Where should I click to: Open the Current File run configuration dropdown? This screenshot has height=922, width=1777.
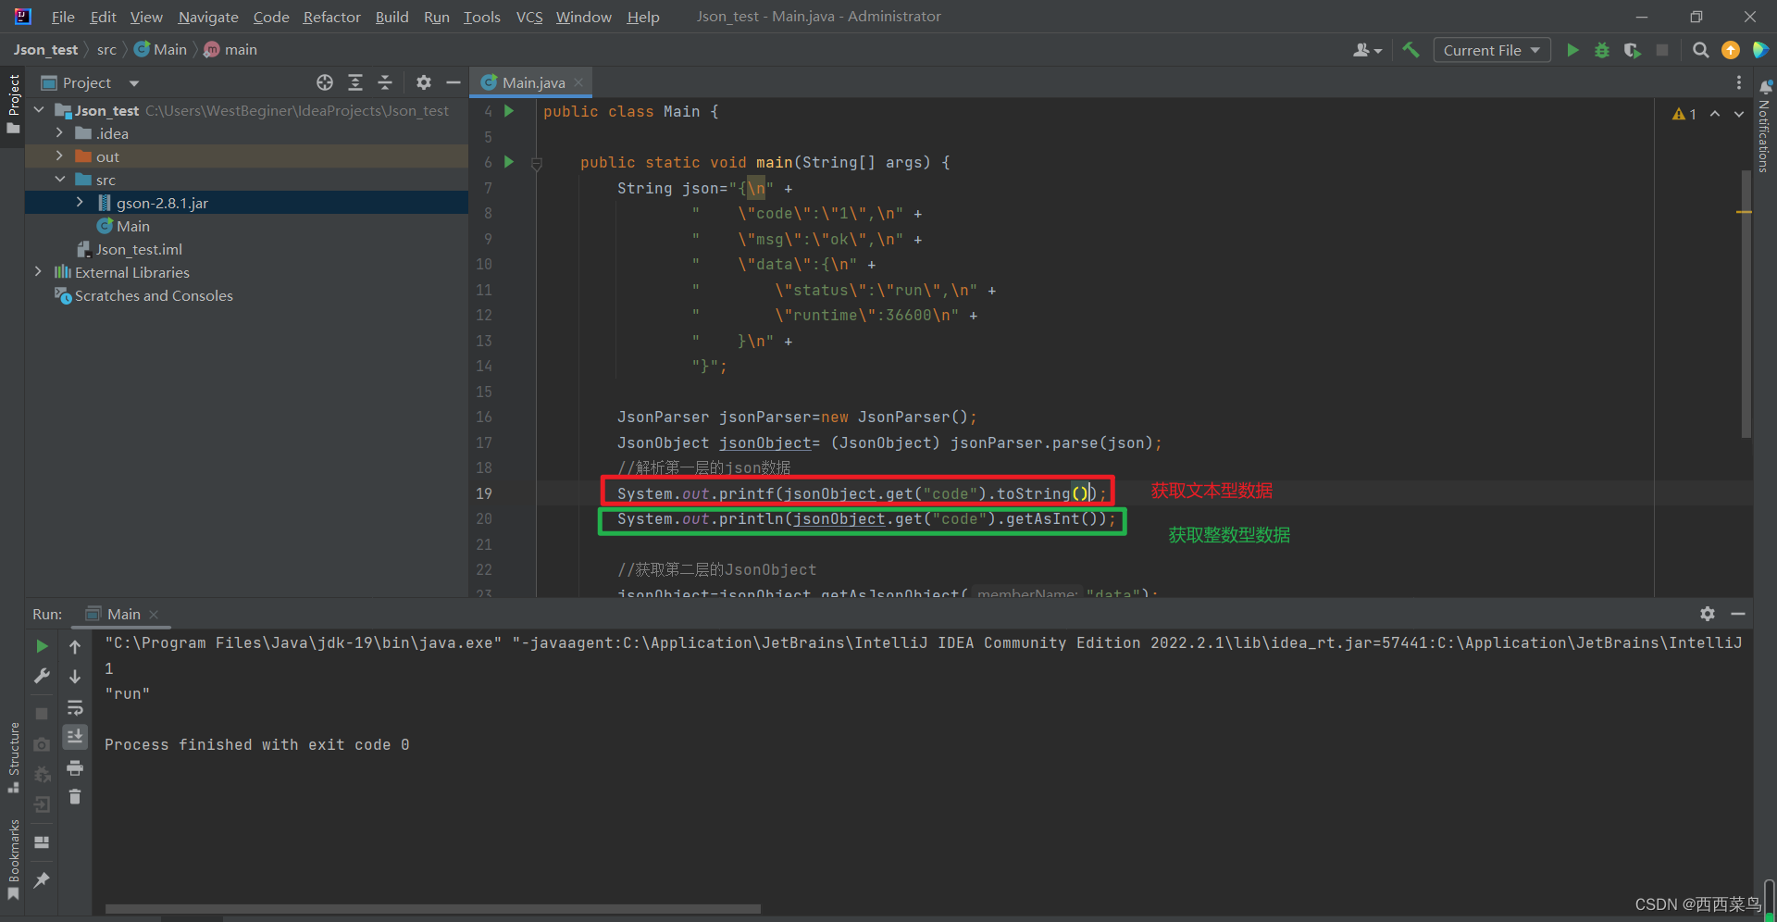click(x=1491, y=50)
